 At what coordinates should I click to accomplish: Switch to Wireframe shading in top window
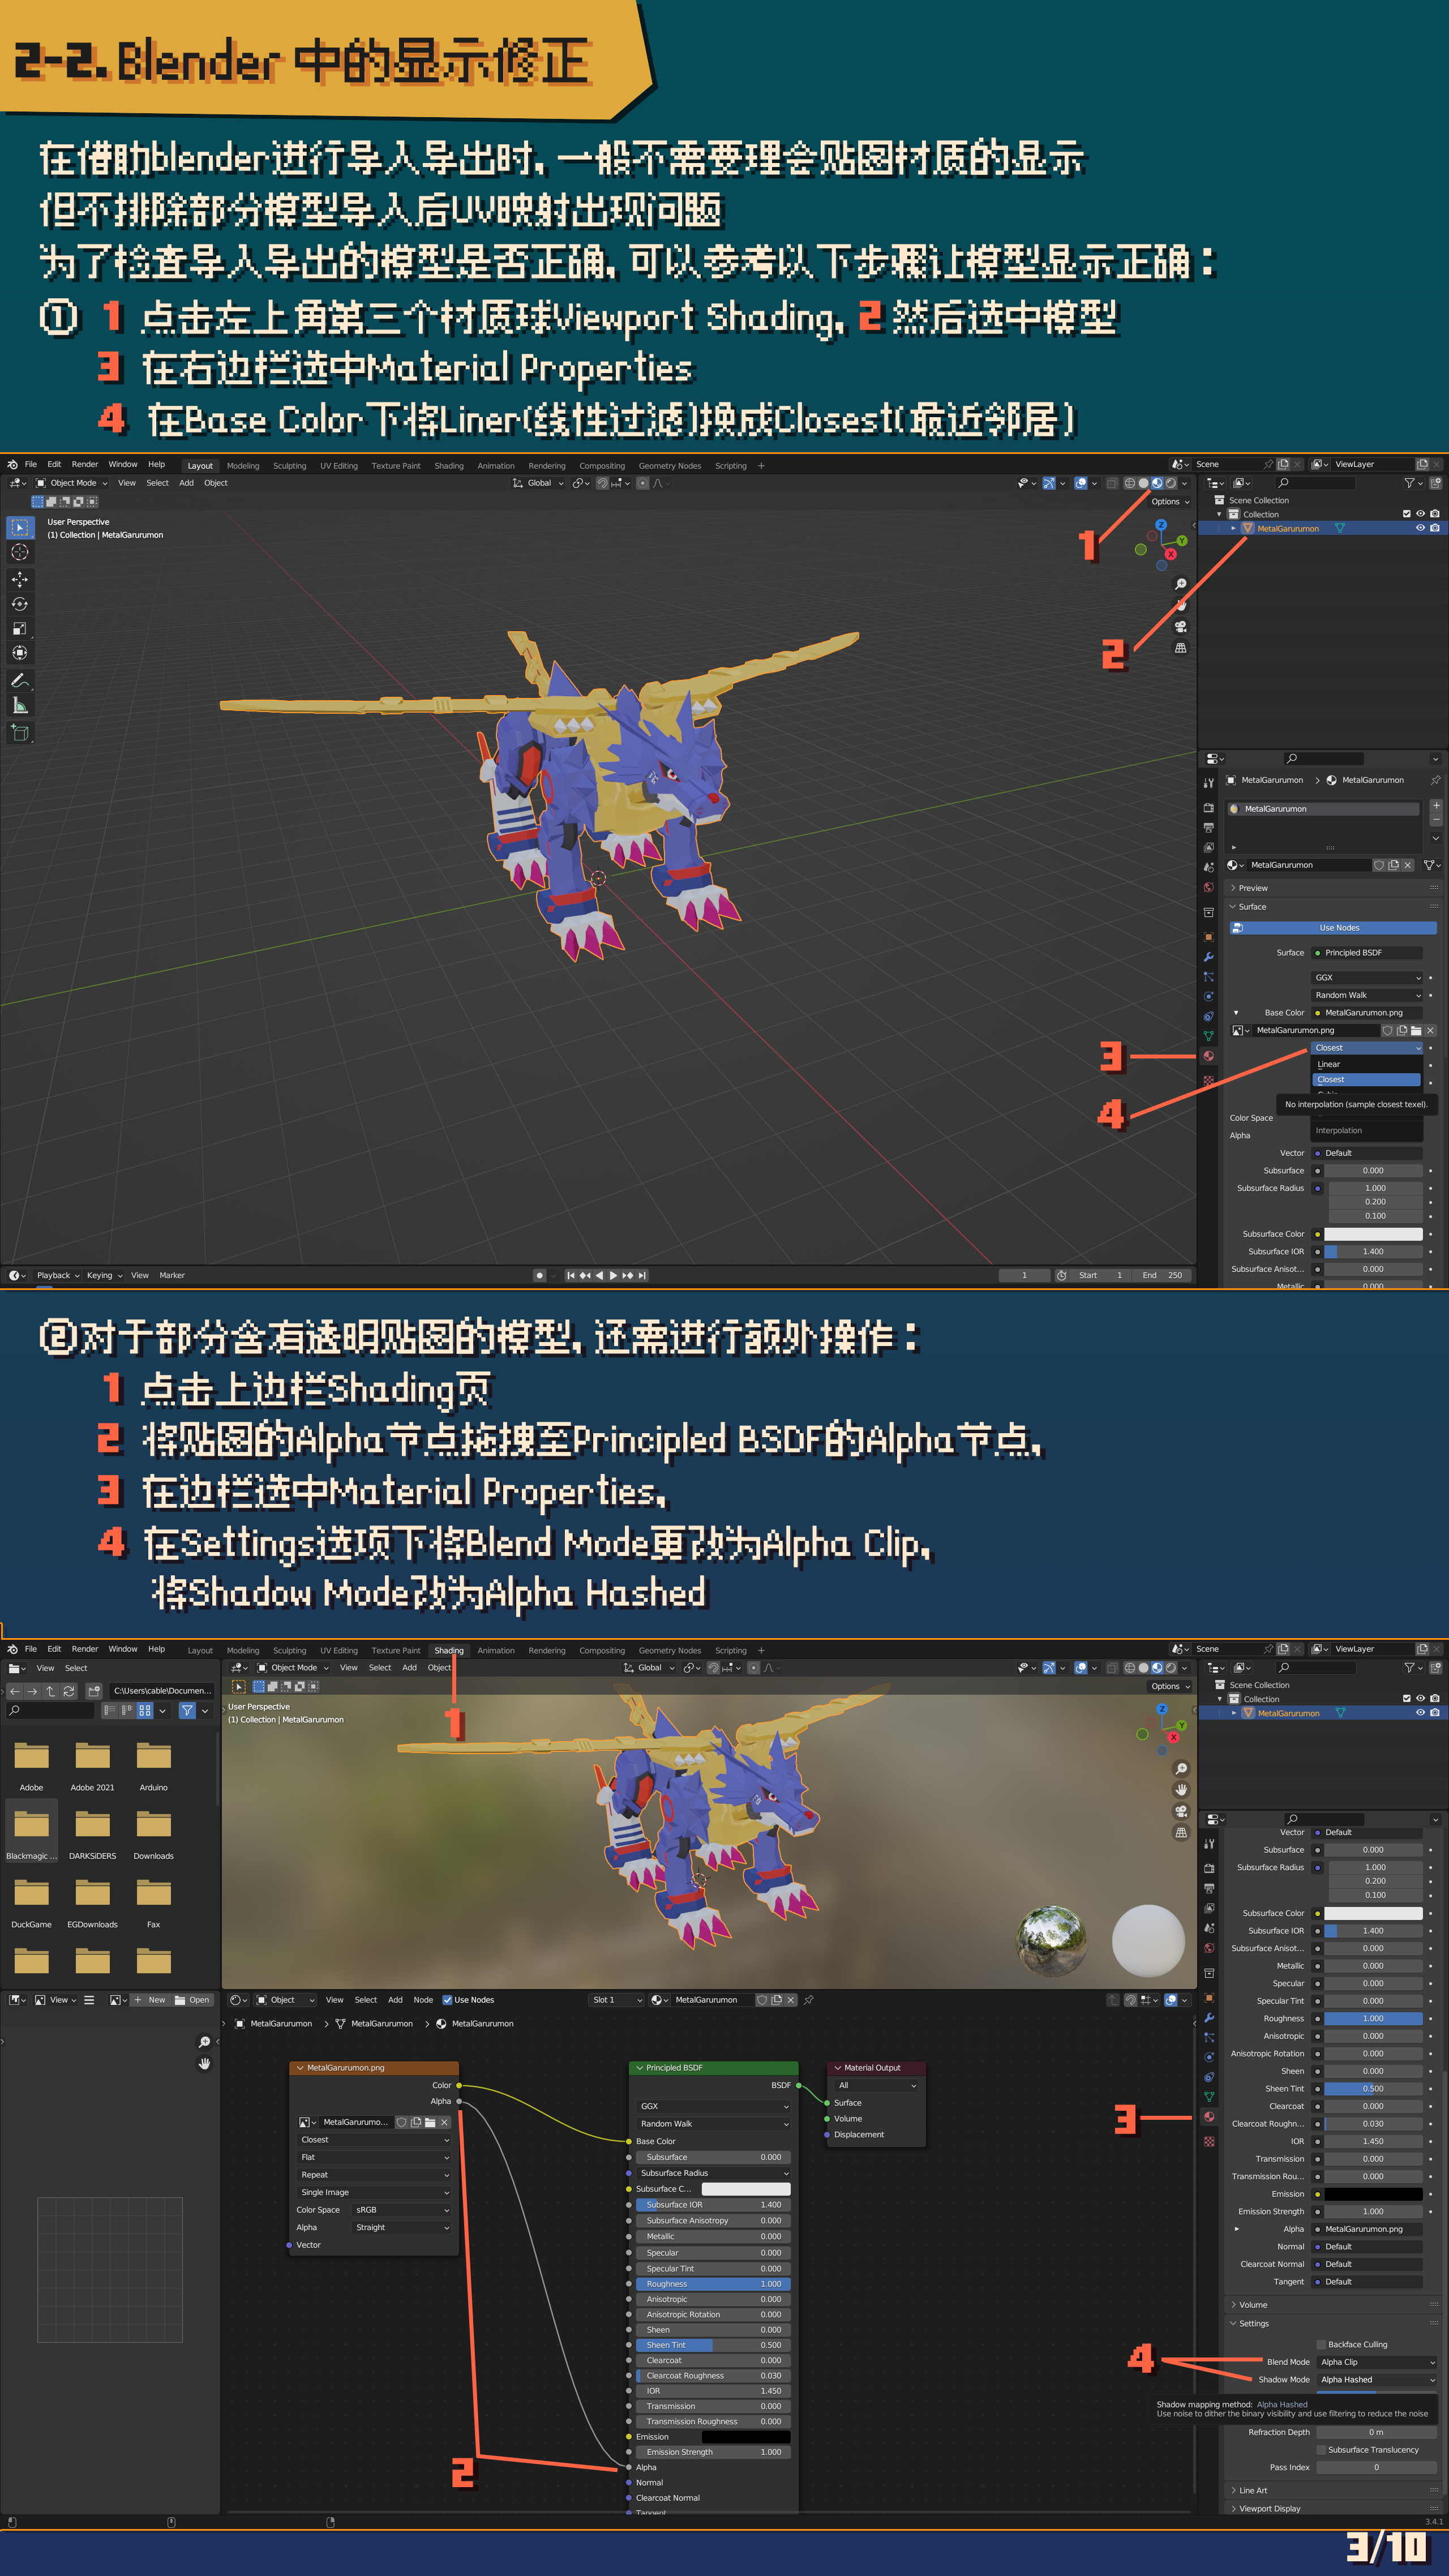(1130, 483)
